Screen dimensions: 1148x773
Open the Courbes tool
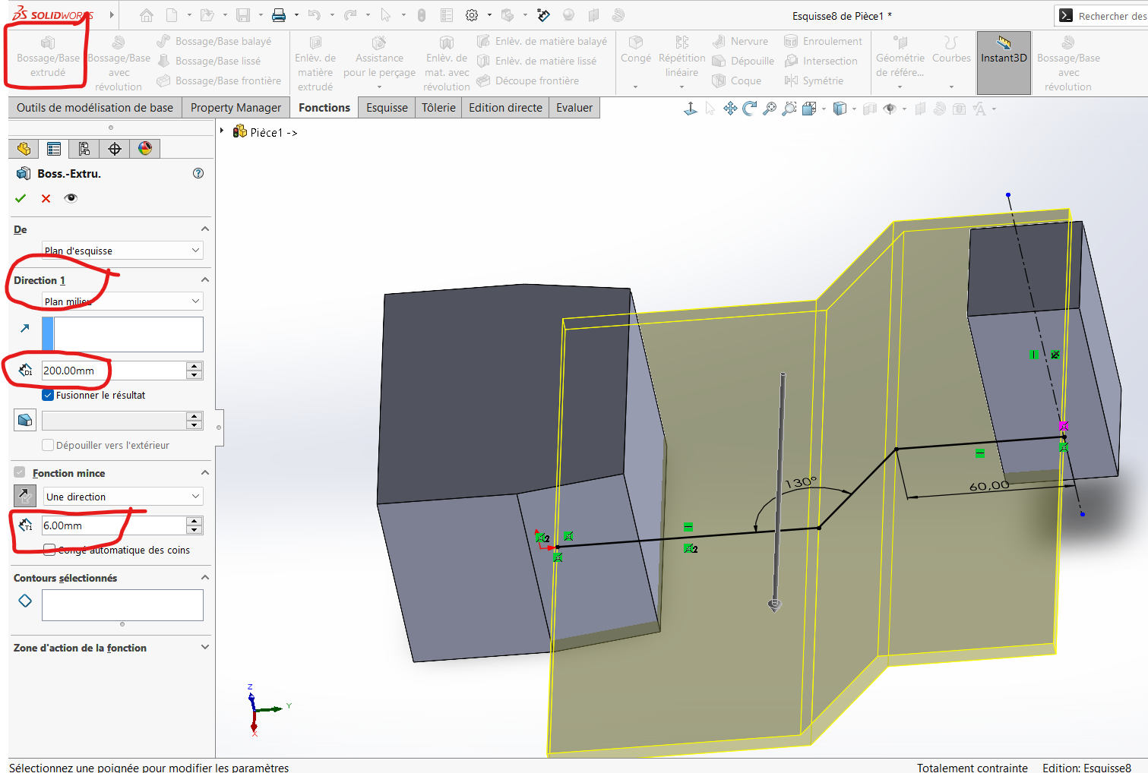(951, 50)
